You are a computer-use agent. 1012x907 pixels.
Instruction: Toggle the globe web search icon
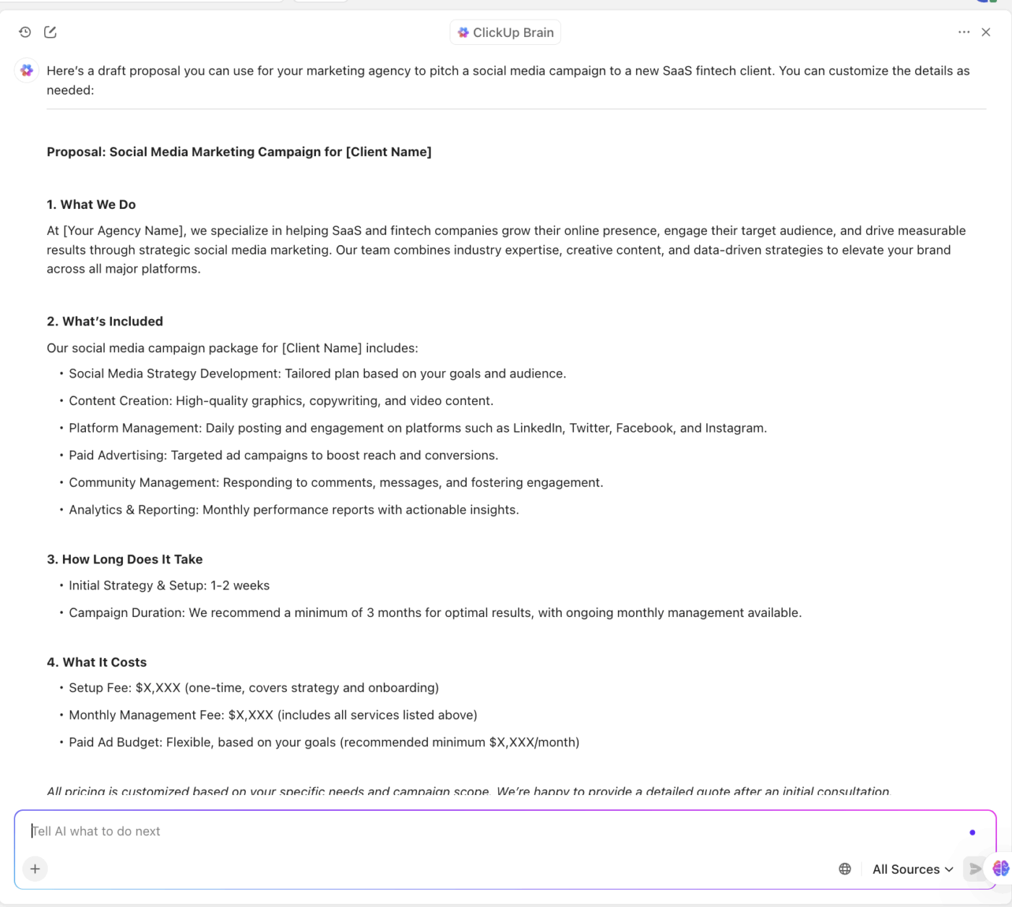(845, 869)
